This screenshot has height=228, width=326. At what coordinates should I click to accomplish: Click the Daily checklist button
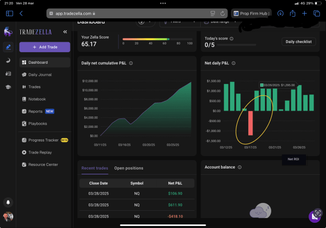(298, 42)
